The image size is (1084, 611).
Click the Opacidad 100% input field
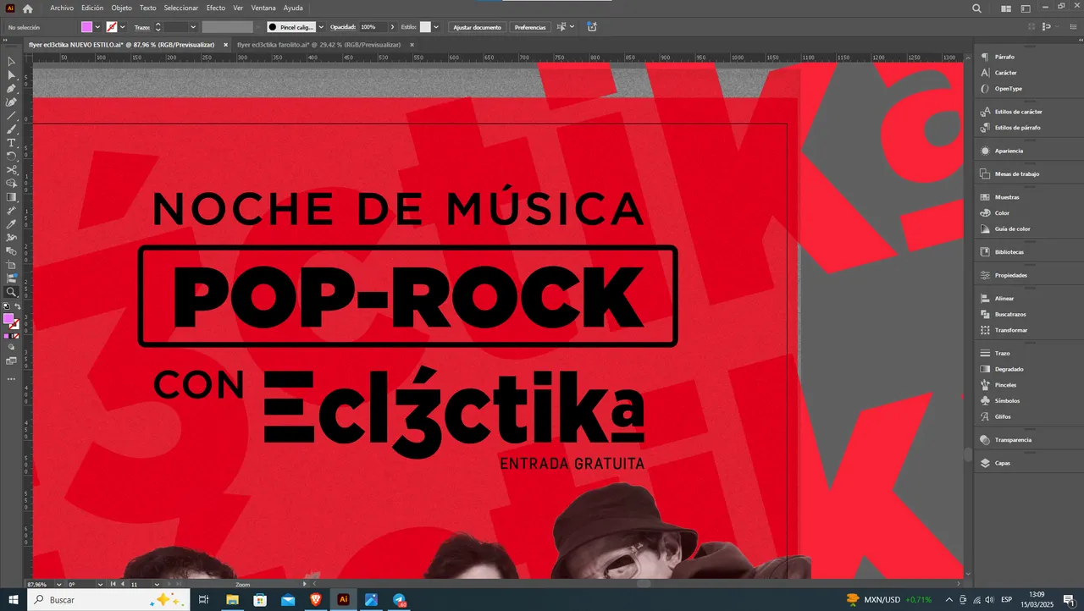(x=373, y=27)
